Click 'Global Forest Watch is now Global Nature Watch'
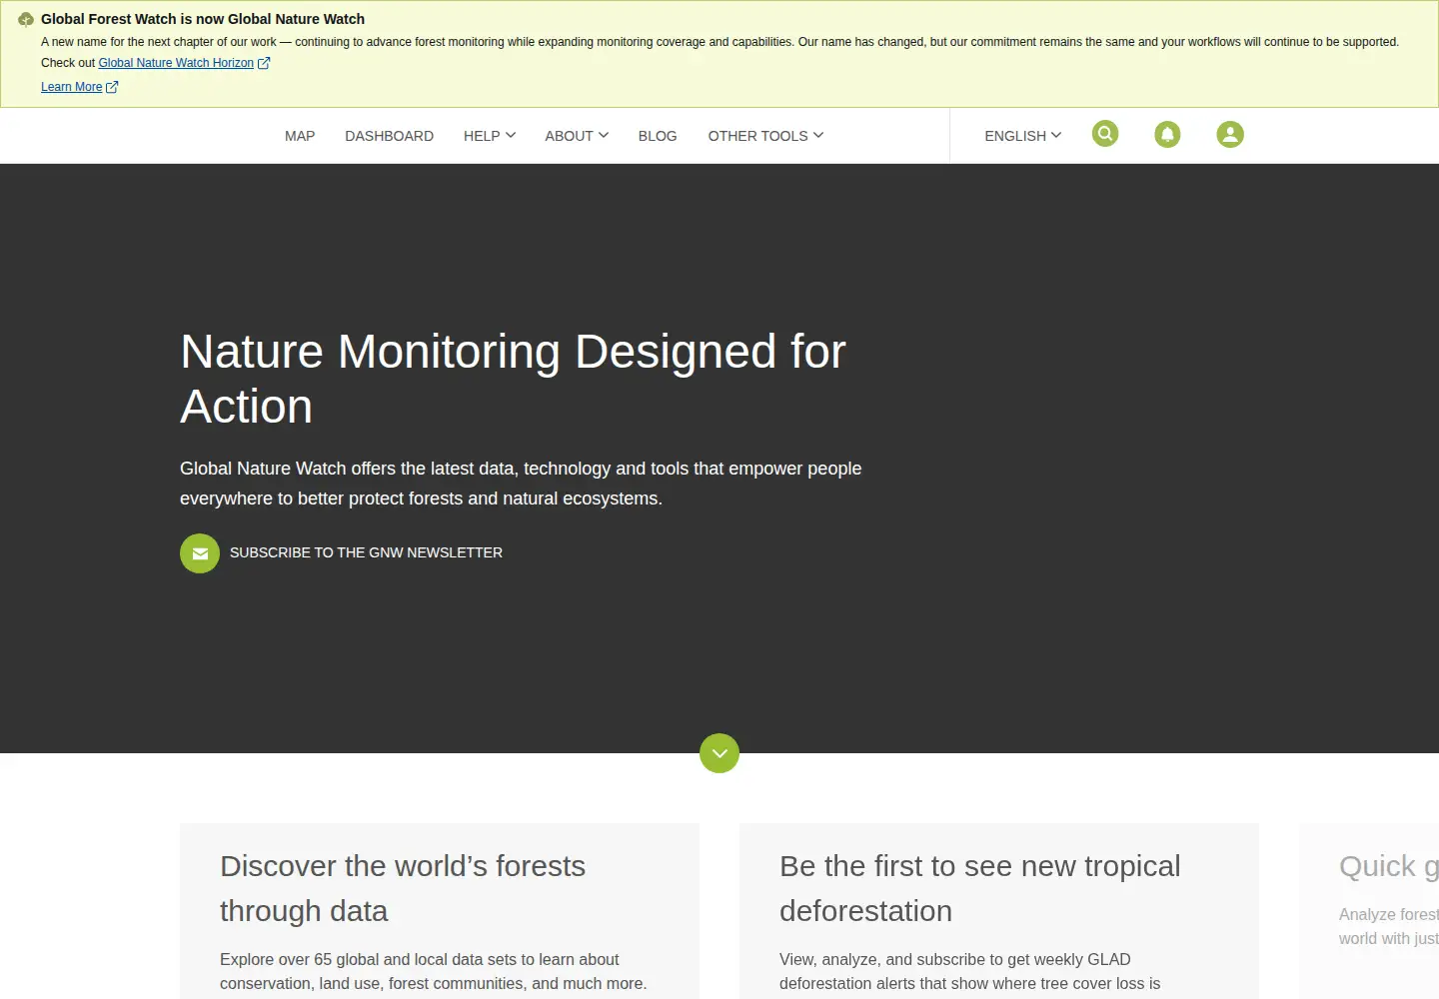The width and height of the screenshot is (1439, 999). coord(203,19)
